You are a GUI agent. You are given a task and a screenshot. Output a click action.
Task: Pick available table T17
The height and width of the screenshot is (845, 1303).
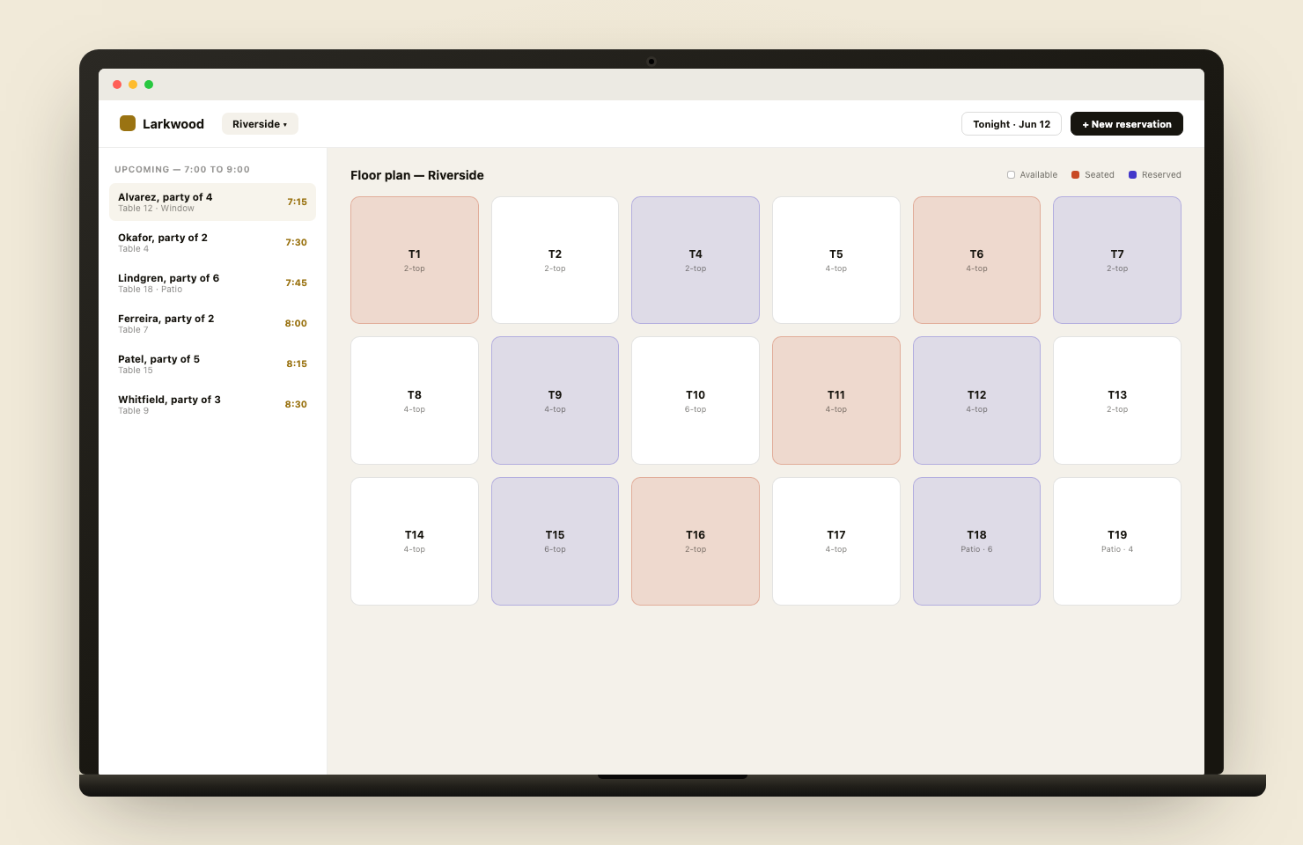[x=836, y=541]
